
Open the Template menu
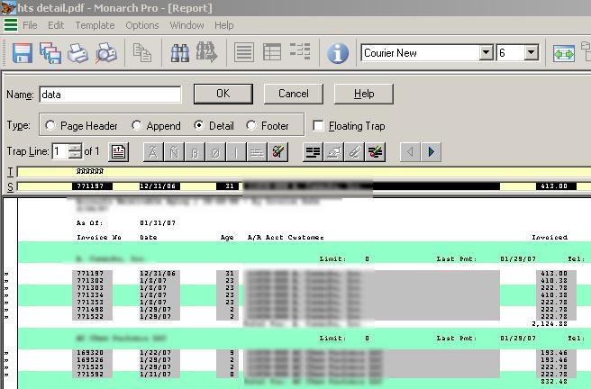pos(95,25)
